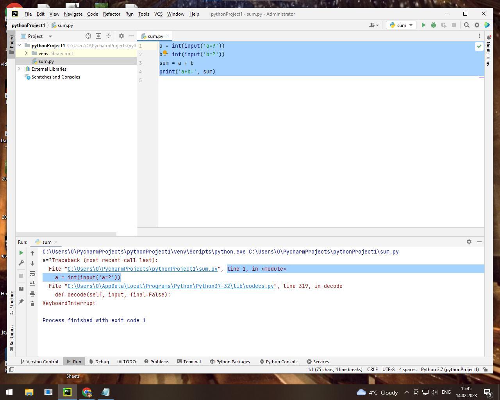
Task: Toggle scroll to end of console
Action: coord(32,284)
